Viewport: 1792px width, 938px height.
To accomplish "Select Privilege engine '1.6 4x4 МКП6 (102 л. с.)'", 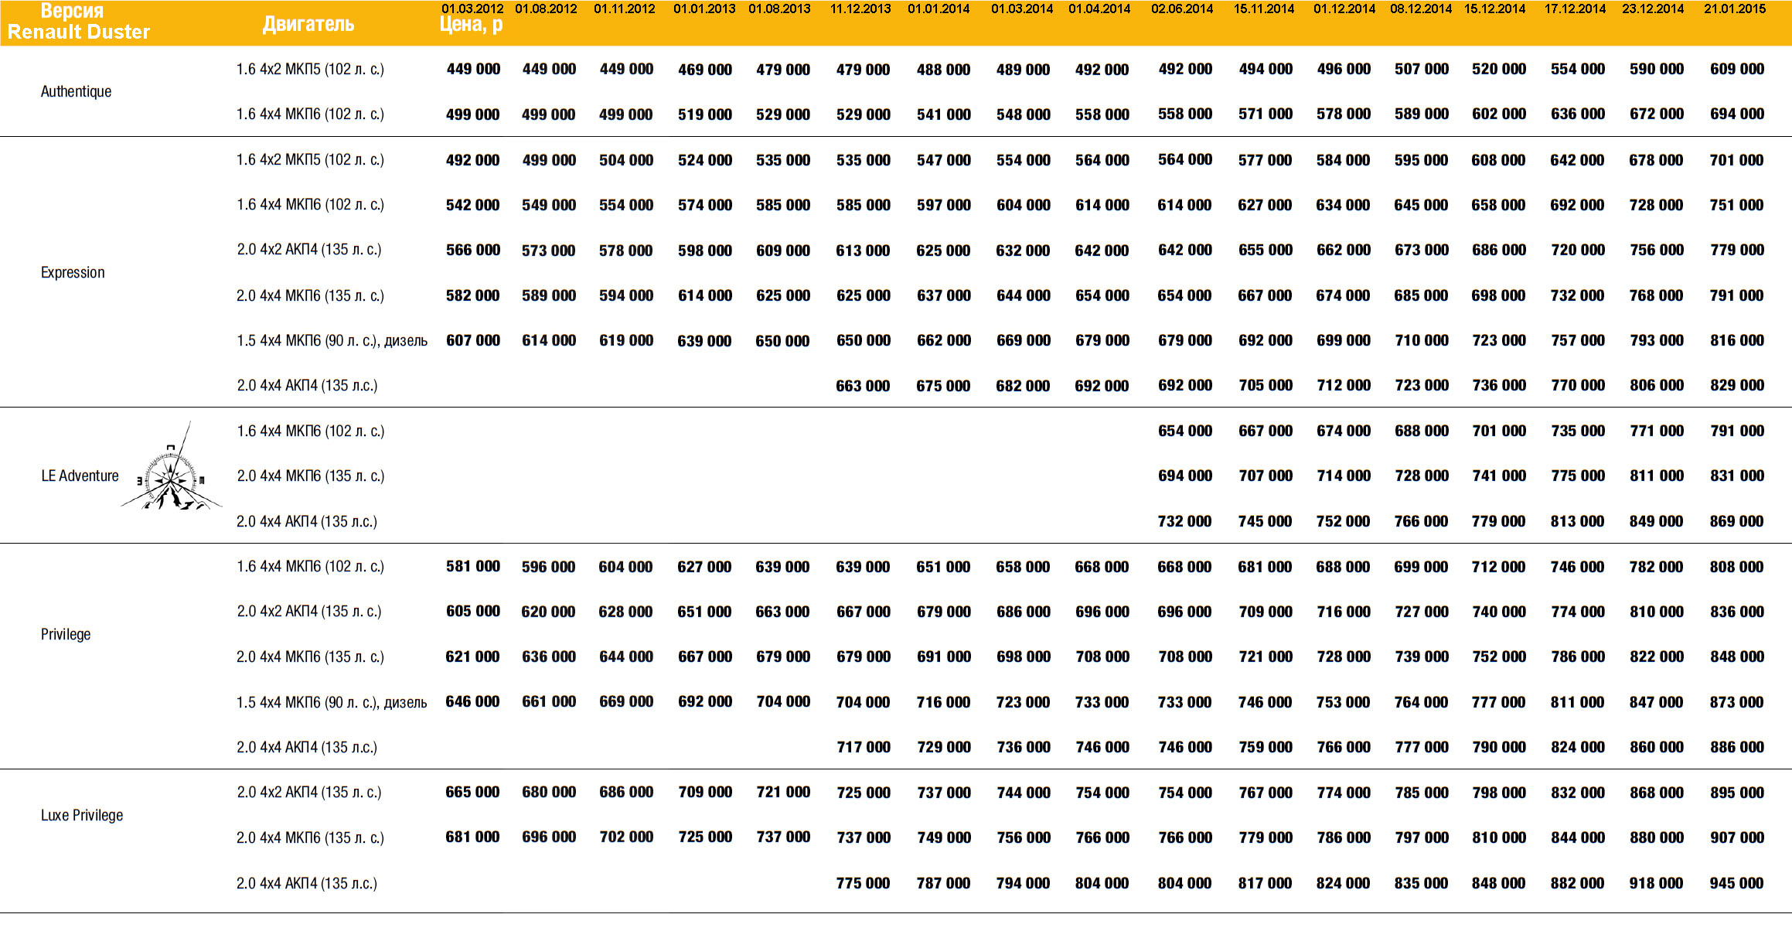I will coord(310,566).
